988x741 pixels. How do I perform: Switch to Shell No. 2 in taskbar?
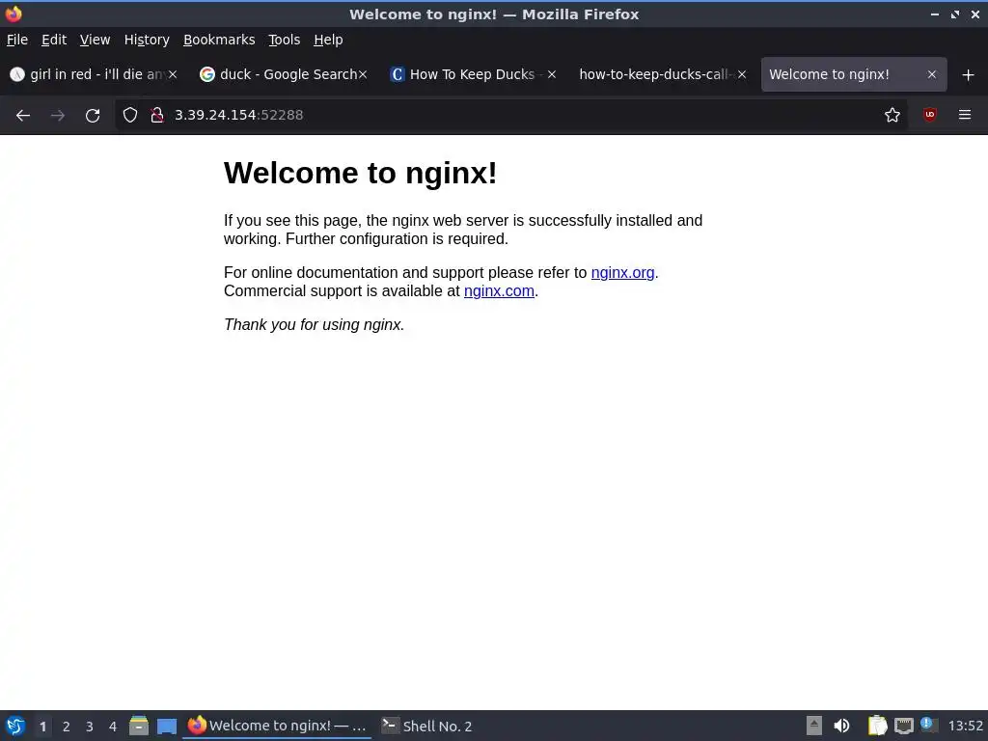[x=427, y=726]
